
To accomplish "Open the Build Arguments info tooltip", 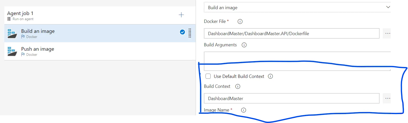I will 244,45.
